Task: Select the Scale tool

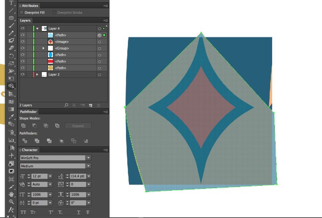Action: tap(11, 64)
